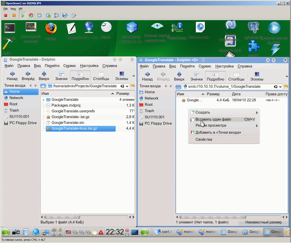291x243 pixels.
Task: Open Режим просмотра submenu
Action: click(224, 125)
